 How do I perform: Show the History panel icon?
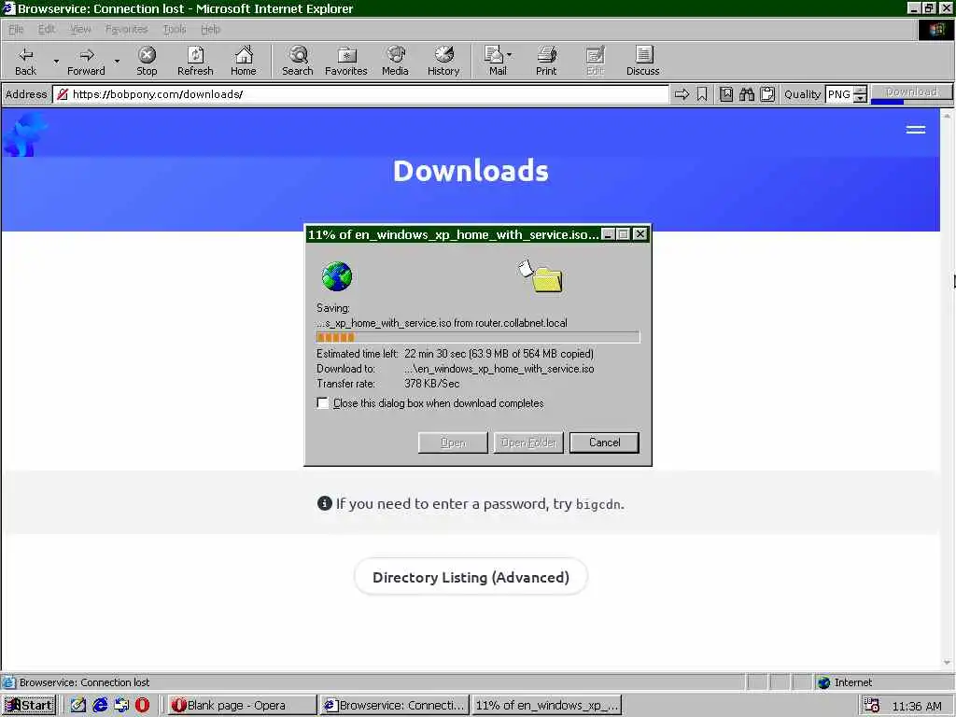(x=443, y=61)
